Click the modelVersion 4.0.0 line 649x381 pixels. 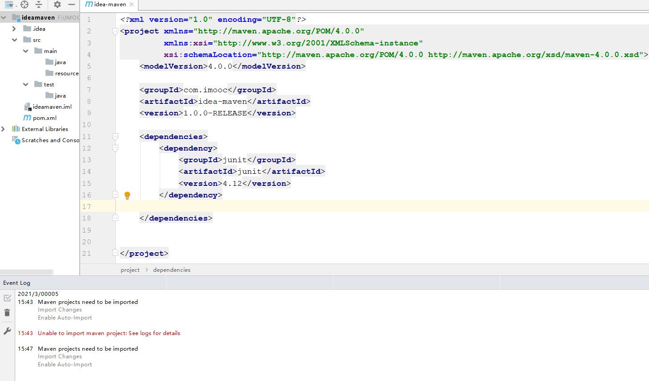point(223,66)
